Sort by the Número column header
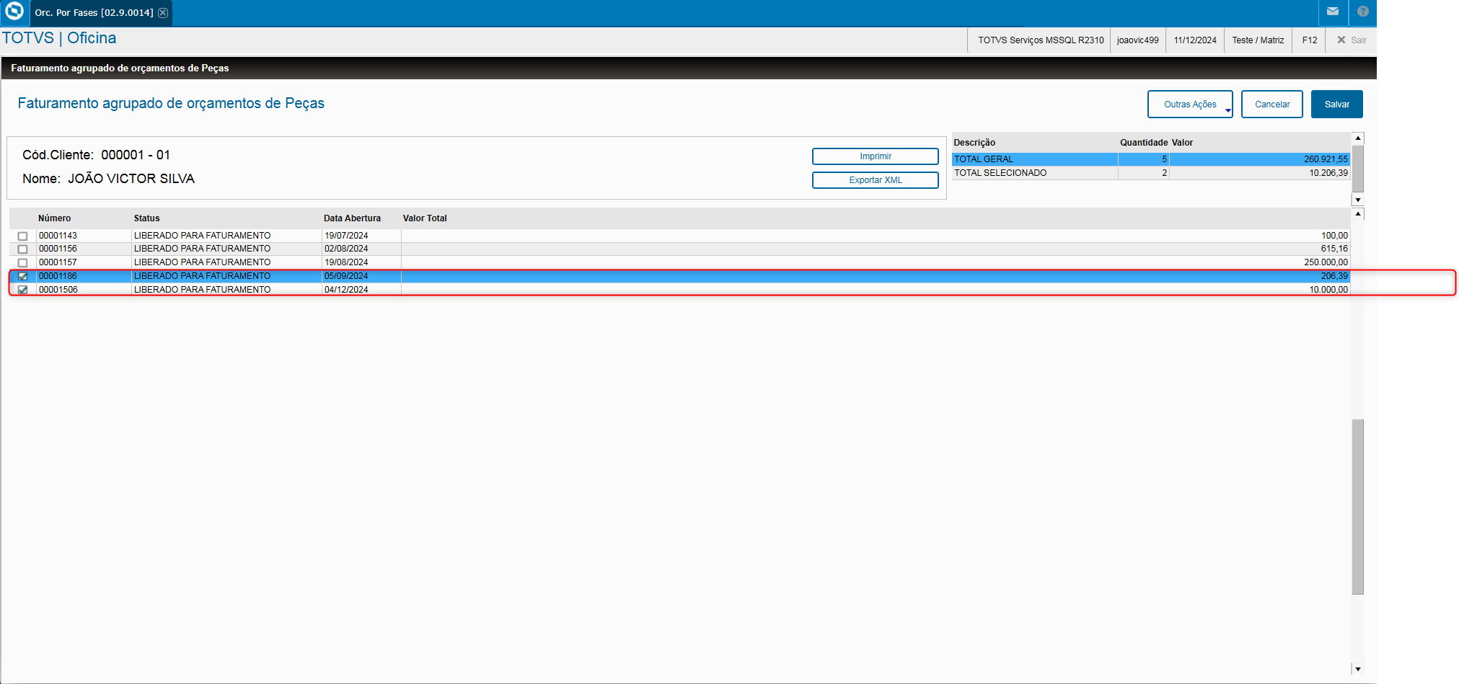 (55, 218)
